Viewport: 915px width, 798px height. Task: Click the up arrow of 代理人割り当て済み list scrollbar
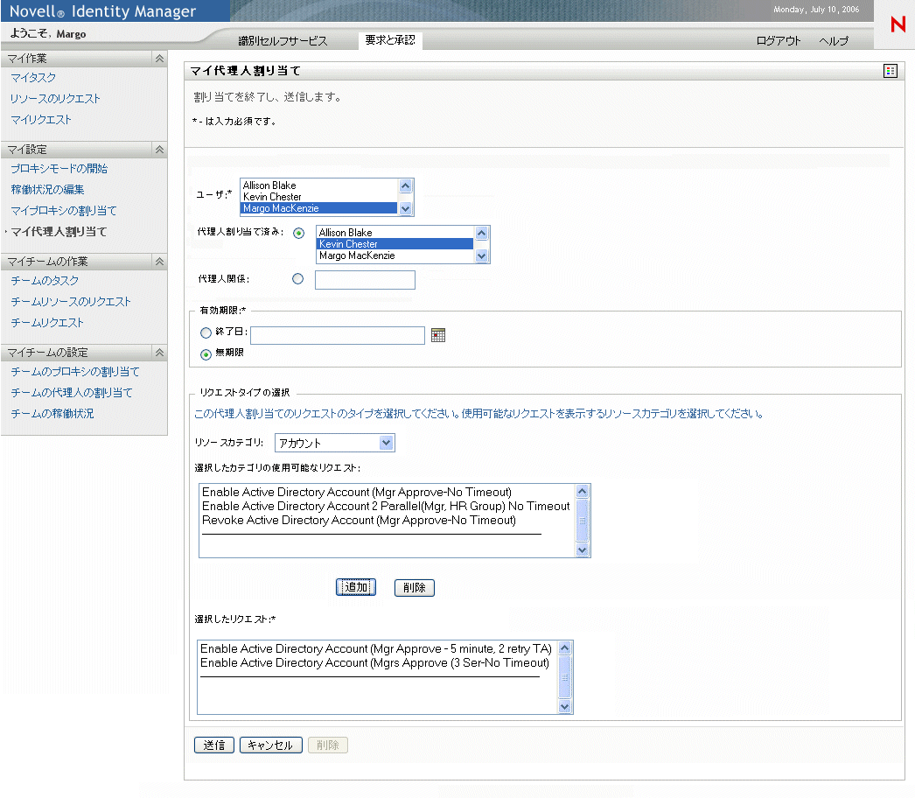click(481, 233)
